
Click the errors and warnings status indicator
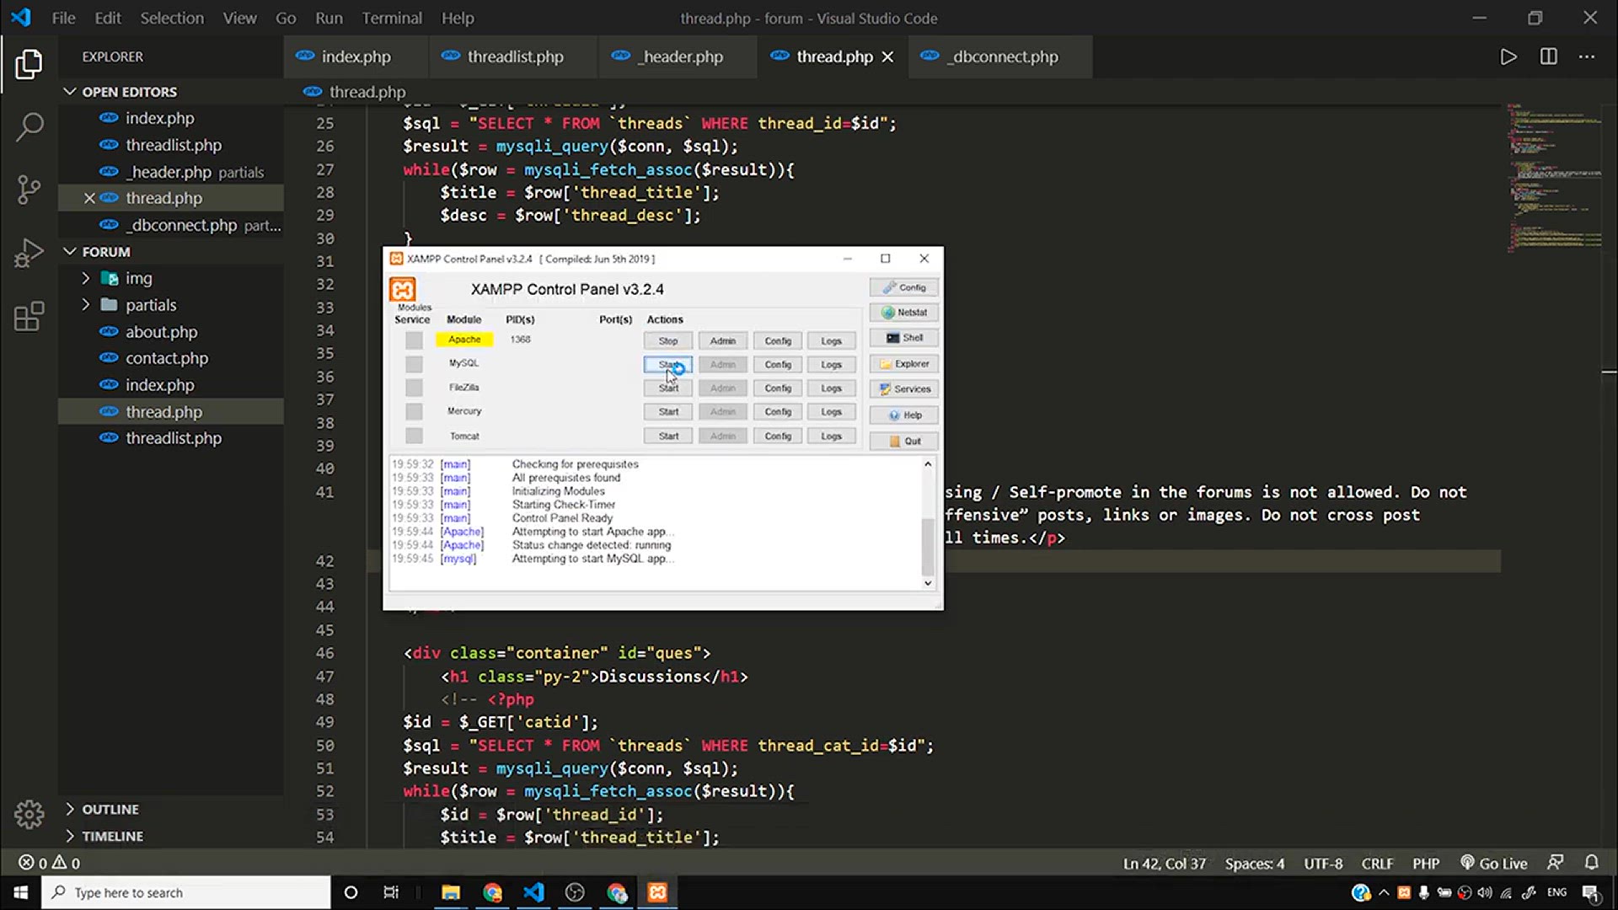click(49, 863)
